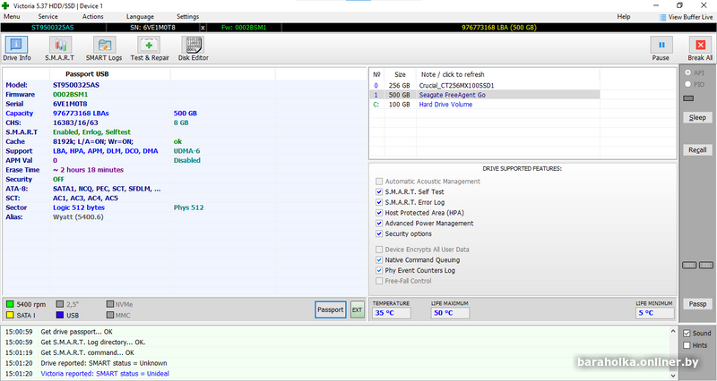
Task: Toggle Phy Event Counters Log checkbox
Action: coord(379,270)
